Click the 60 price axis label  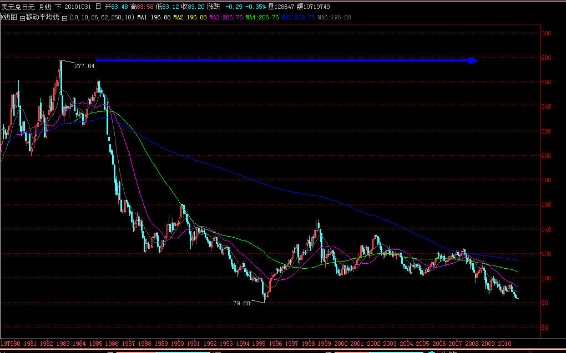tap(545, 328)
